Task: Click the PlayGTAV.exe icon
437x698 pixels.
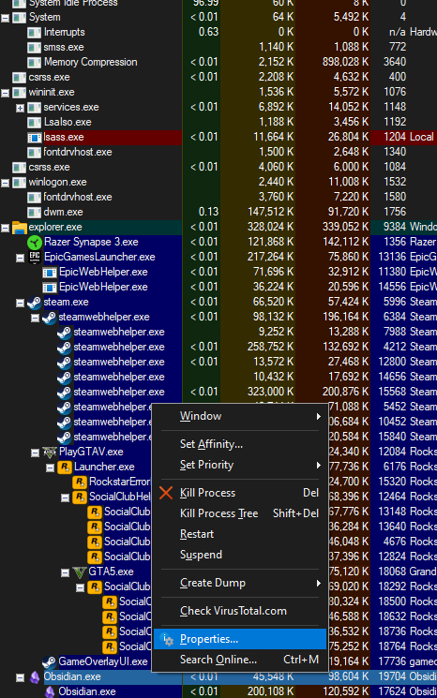Action: pos(50,453)
